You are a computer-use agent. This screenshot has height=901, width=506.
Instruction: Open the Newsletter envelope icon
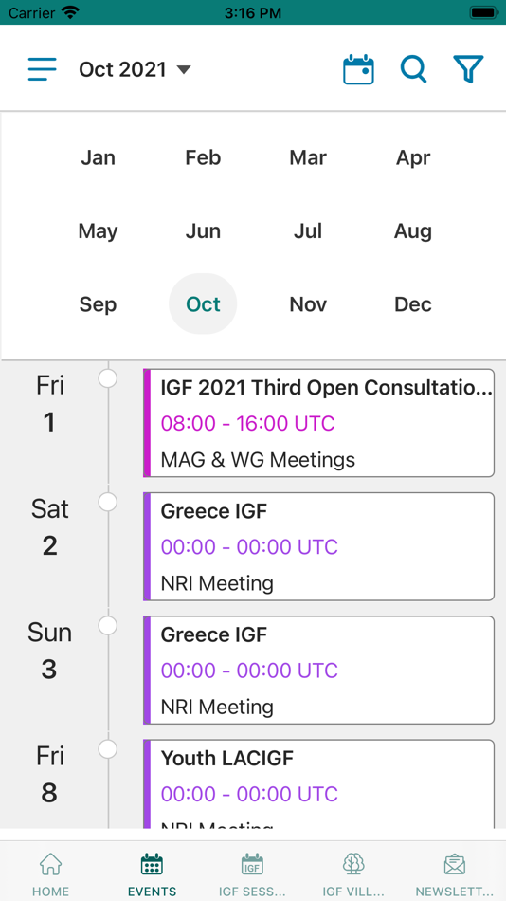coord(454,864)
